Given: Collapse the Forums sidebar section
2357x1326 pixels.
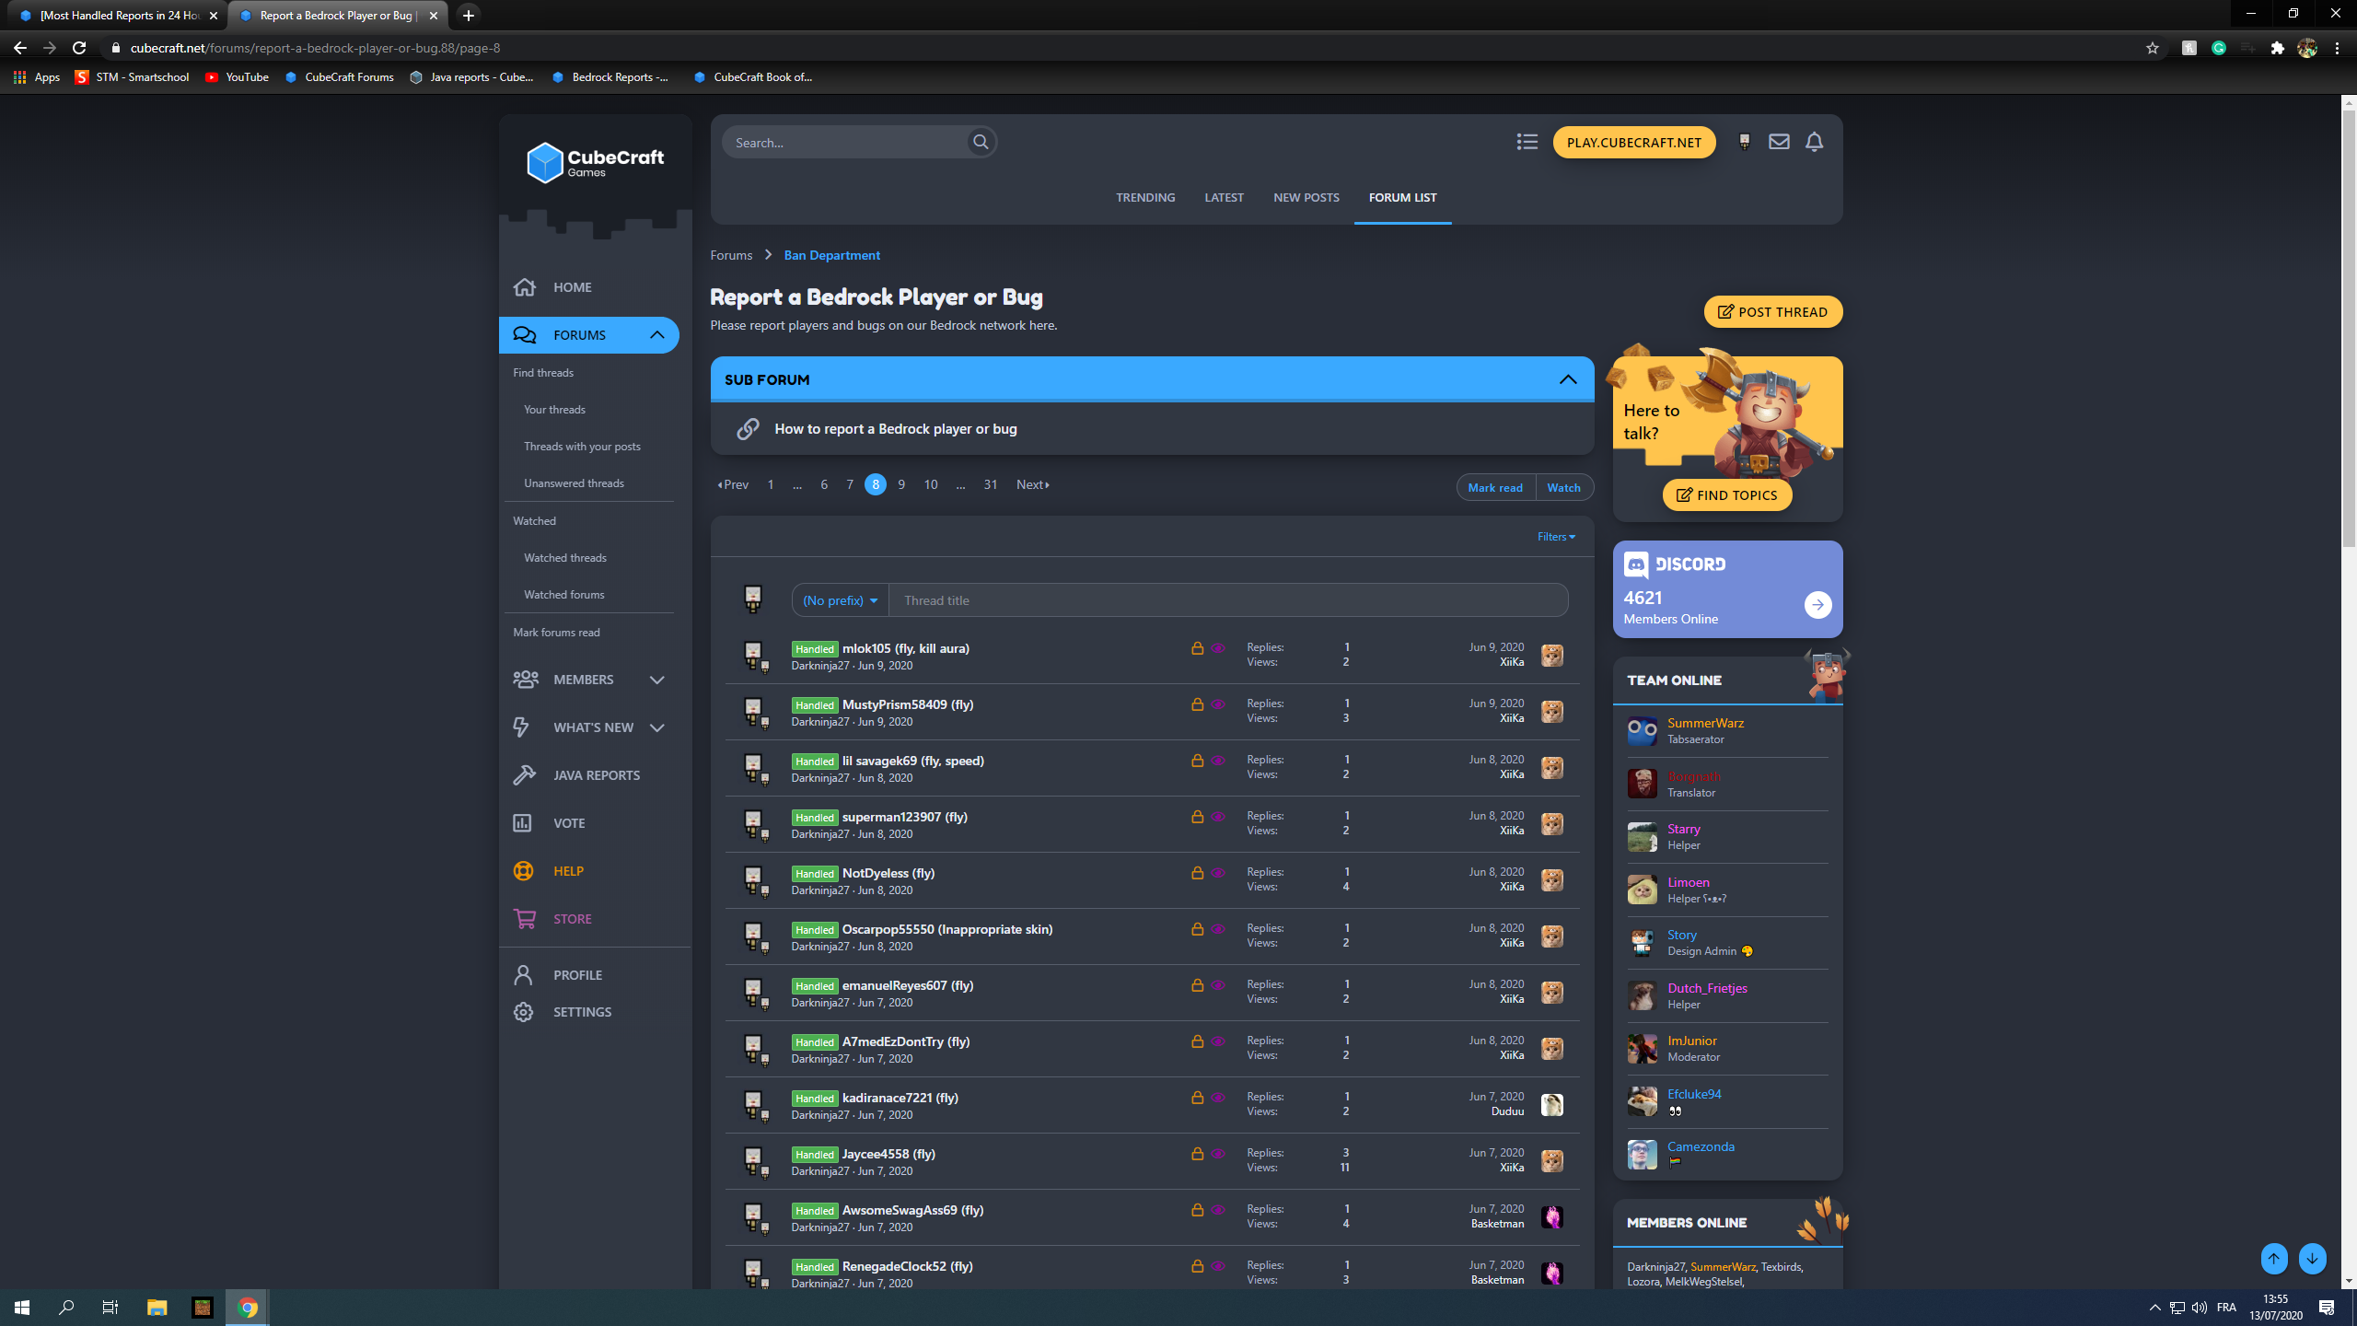Looking at the screenshot, I should click(x=656, y=335).
